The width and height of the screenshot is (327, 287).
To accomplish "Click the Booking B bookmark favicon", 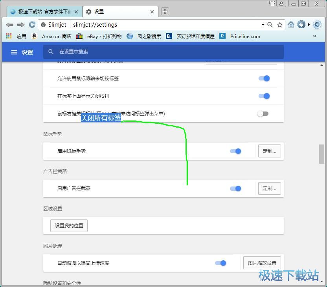I will tap(169, 36).
